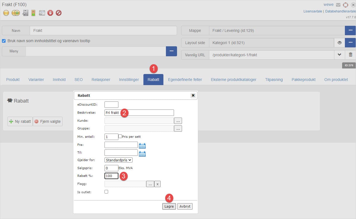Enable the 'Pris per sett' checkbox
This screenshot has width=356, height=219.
coord(120,136)
